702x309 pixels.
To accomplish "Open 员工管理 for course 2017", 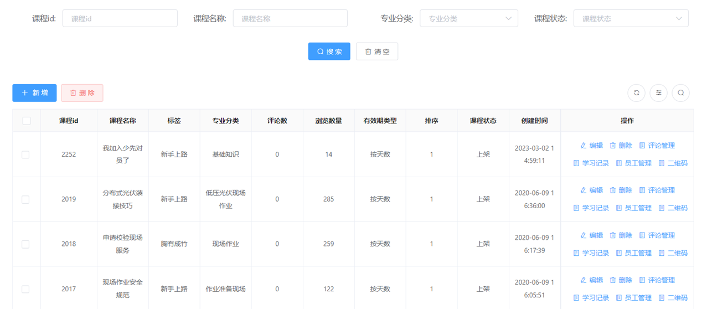I will coord(633,298).
